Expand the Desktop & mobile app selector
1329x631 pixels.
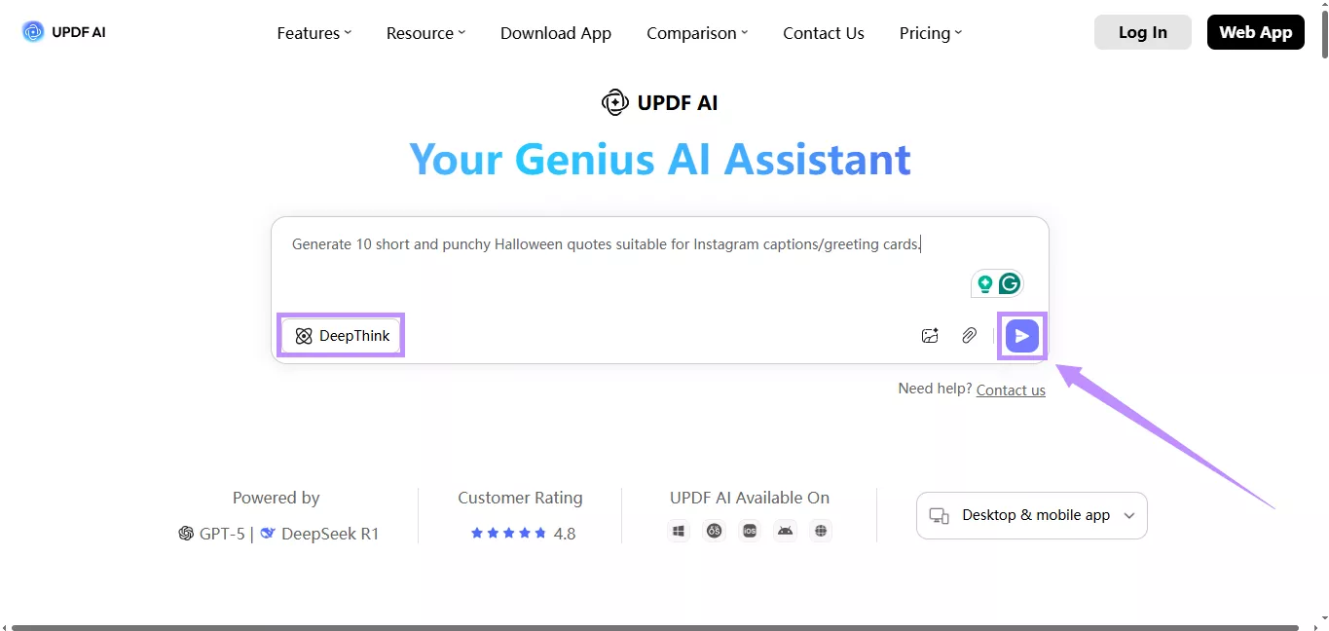1031,515
